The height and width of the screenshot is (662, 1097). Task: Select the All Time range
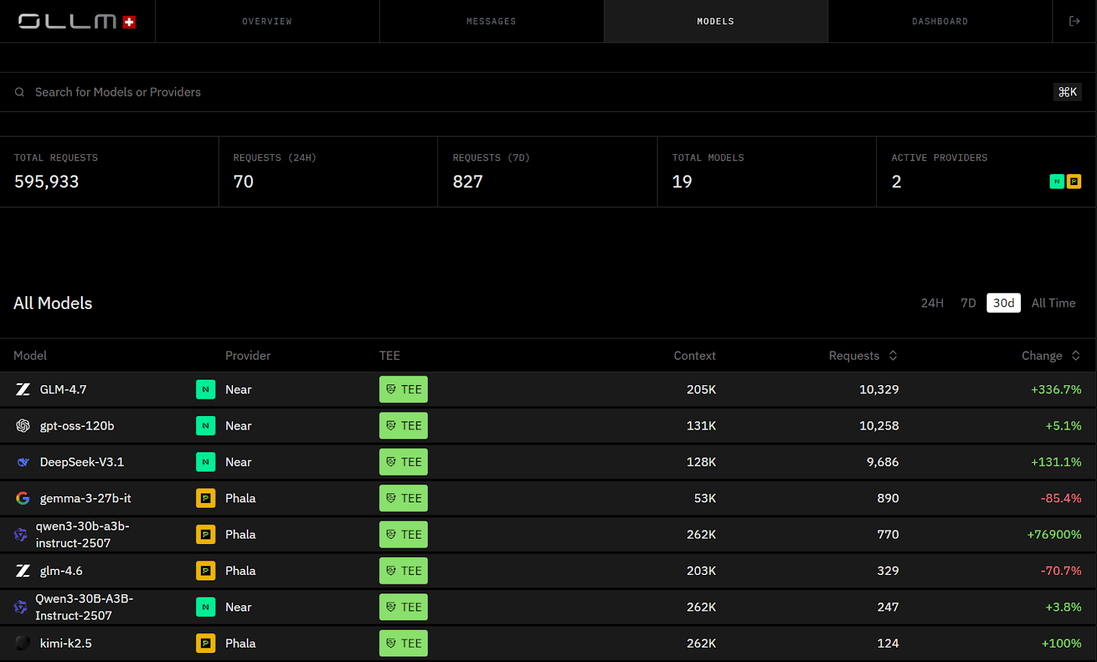tap(1053, 303)
